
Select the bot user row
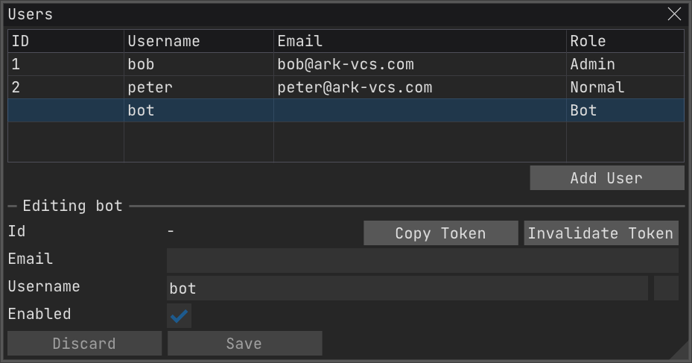[x=141, y=111]
